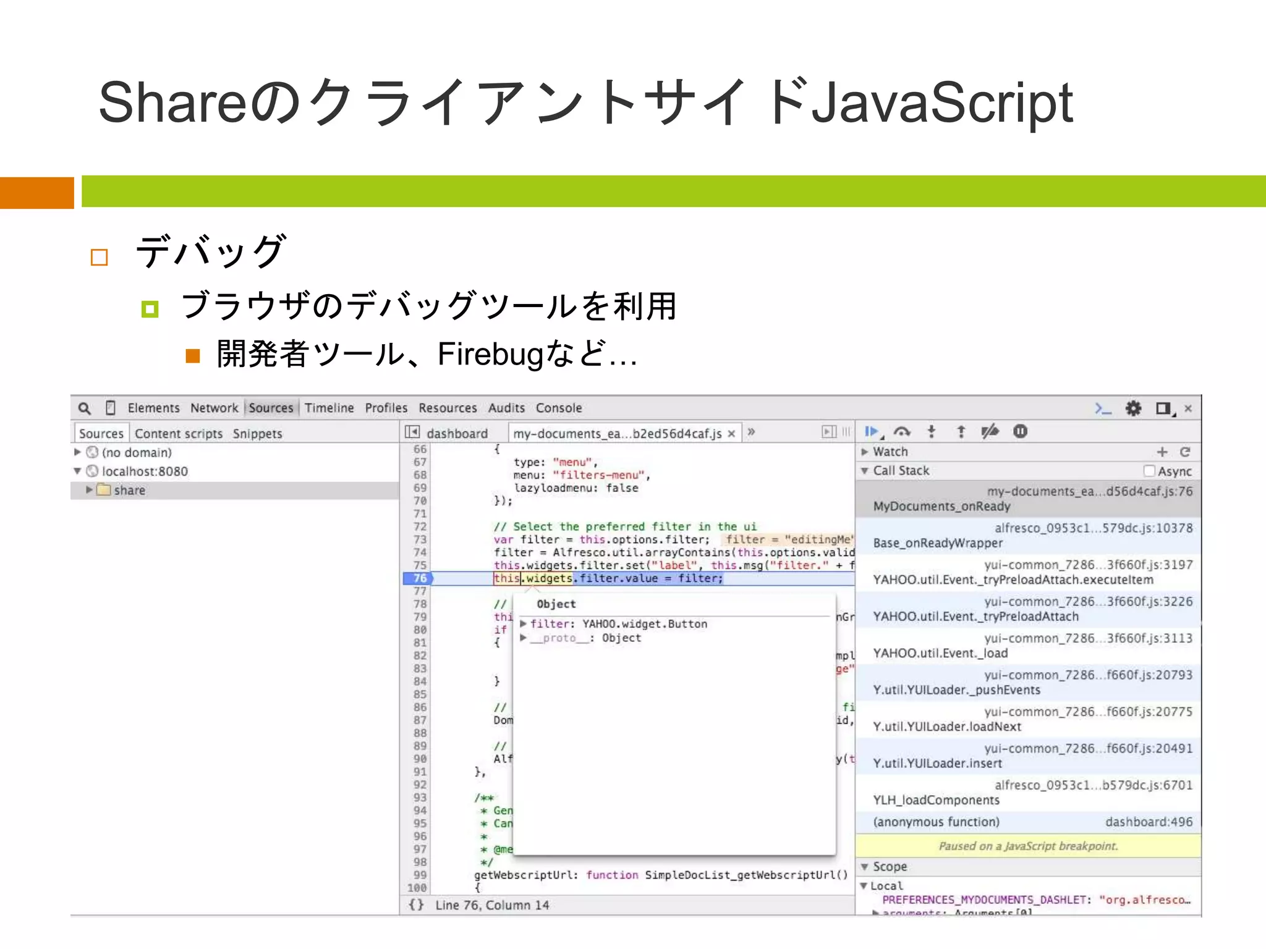Step into next function call

pyautogui.click(x=932, y=432)
